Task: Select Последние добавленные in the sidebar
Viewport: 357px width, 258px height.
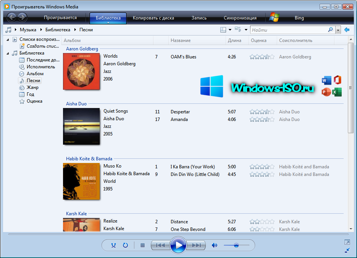Action: (39, 60)
